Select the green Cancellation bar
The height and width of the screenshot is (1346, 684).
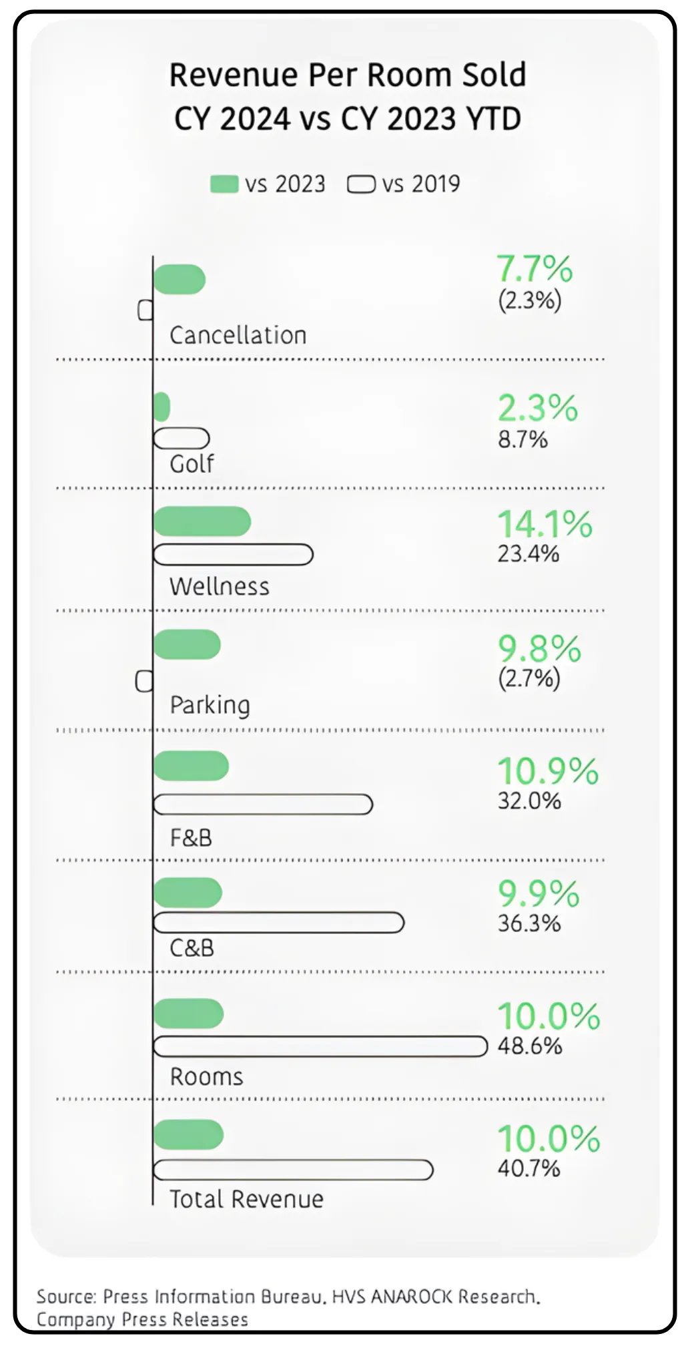tap(180, 279)
